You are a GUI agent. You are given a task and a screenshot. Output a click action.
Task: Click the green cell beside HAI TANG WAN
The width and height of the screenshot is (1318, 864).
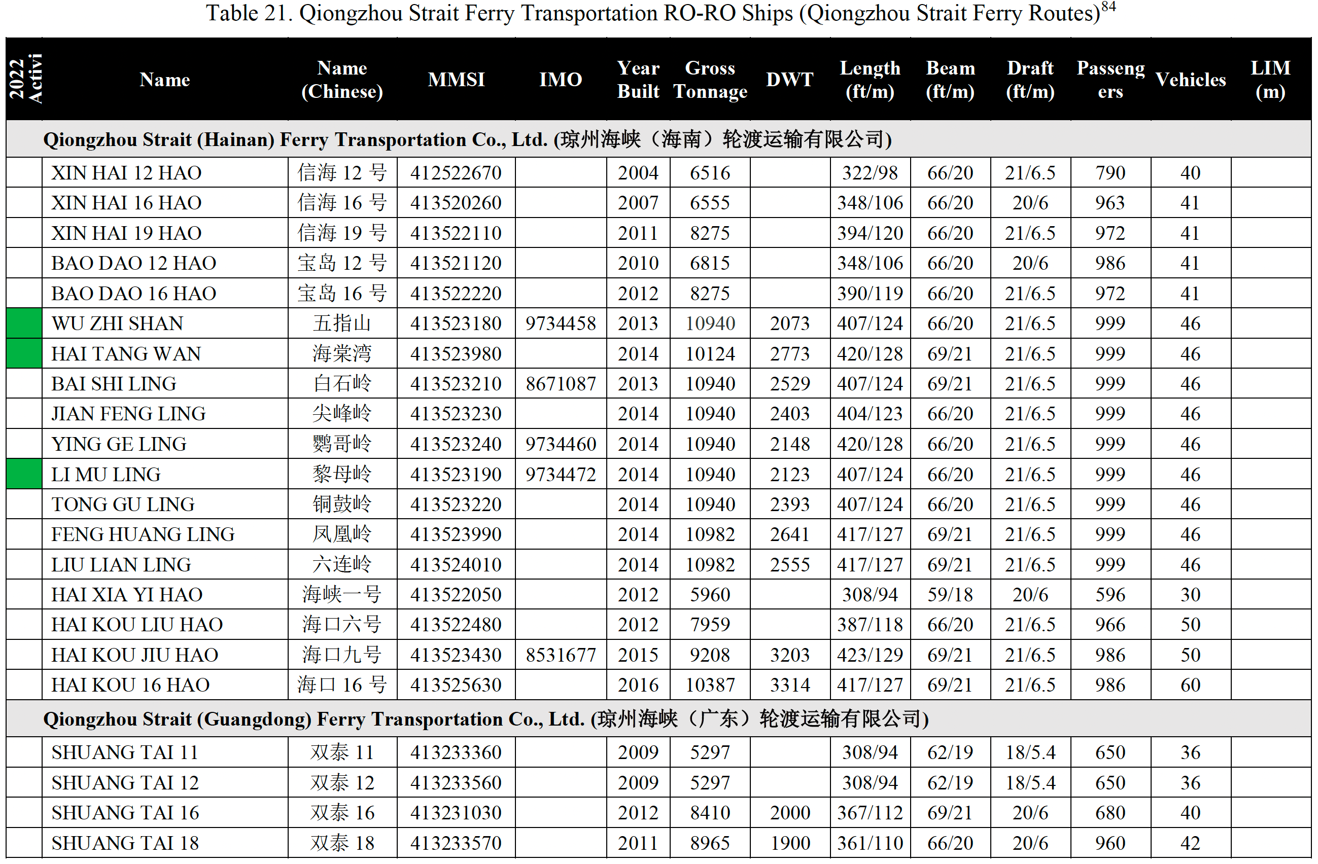click(24, 354)
